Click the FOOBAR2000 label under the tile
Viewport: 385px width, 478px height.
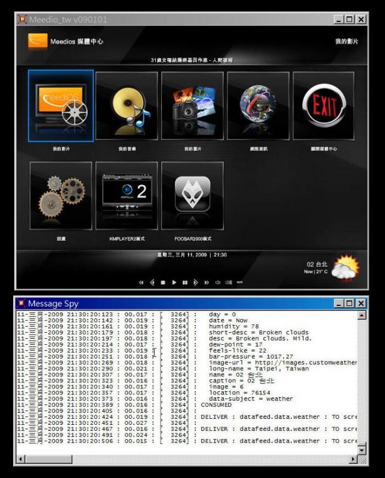pyautogui.click(x=192, y=238)
